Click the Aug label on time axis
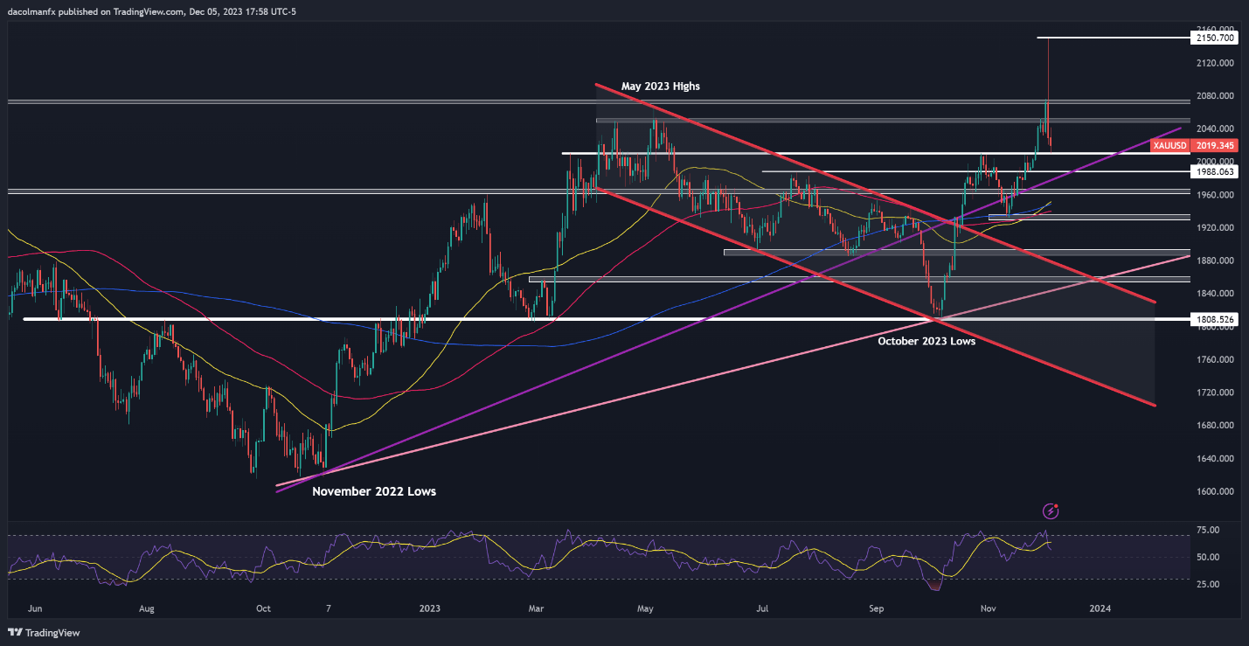The height and width of the screenshot is (646, 1249). [x=147, y=608]
